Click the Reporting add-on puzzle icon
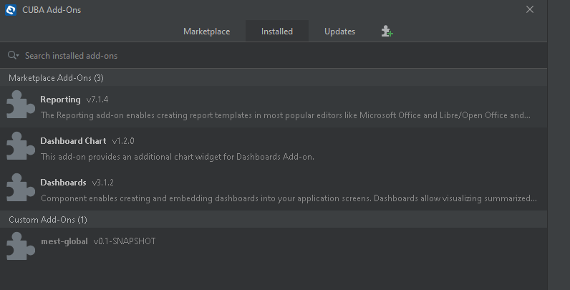This screenshot has height=290, width=570. (21, 105)
